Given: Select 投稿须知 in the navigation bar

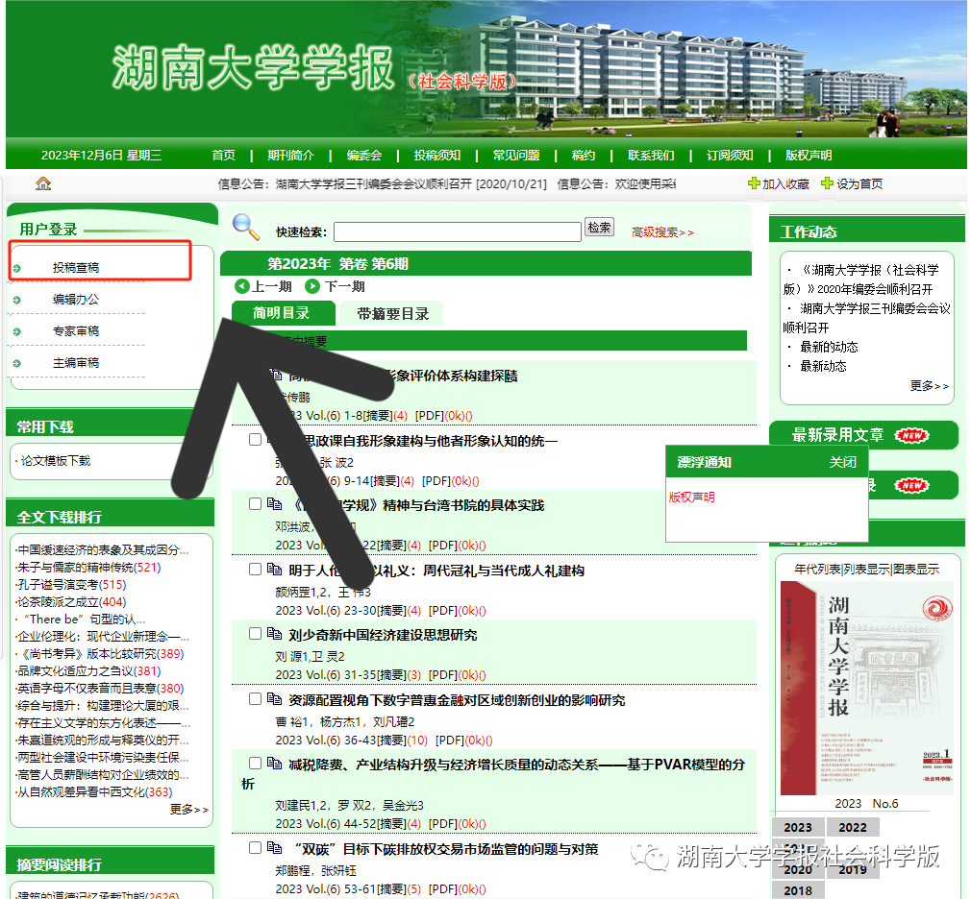Looking at the screenshot, I should click(437, 156).
